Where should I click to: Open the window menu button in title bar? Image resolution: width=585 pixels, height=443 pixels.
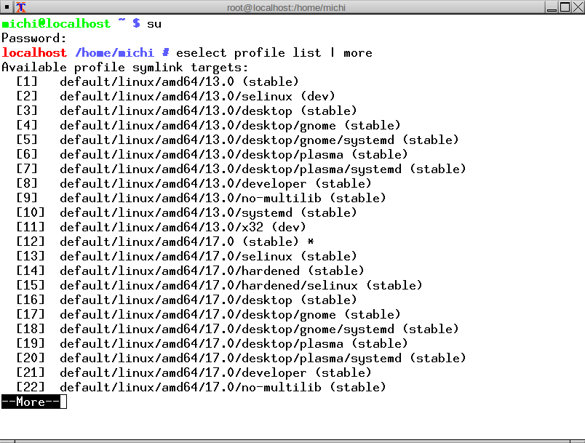[7, 7]
